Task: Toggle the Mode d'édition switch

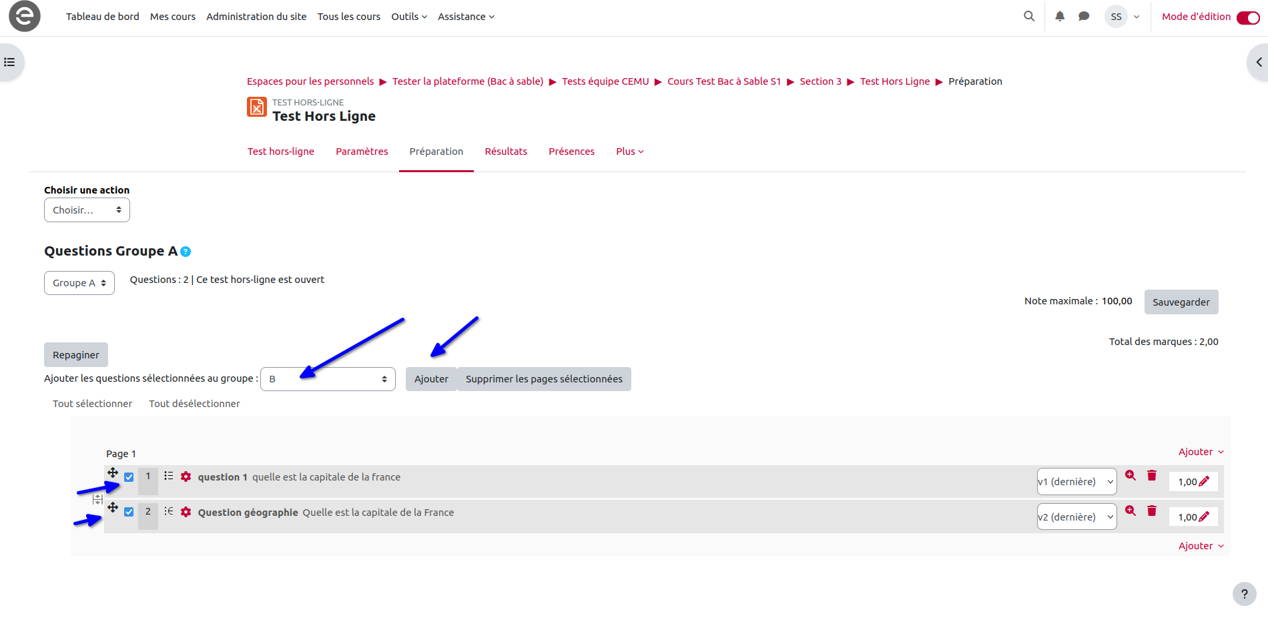Action: [1247, 17]
